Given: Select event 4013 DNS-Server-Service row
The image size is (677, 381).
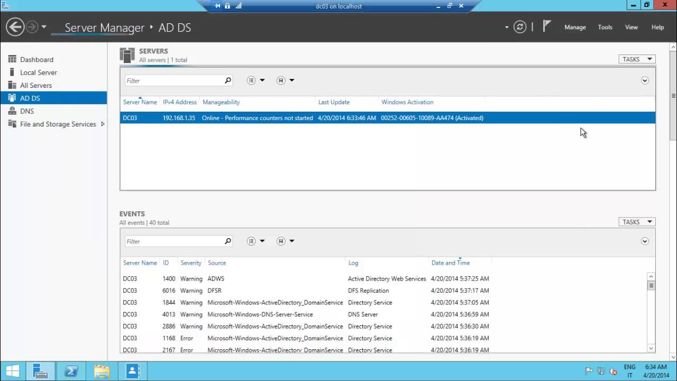Looking at the screenshot, I should click(x=383, y=314).
